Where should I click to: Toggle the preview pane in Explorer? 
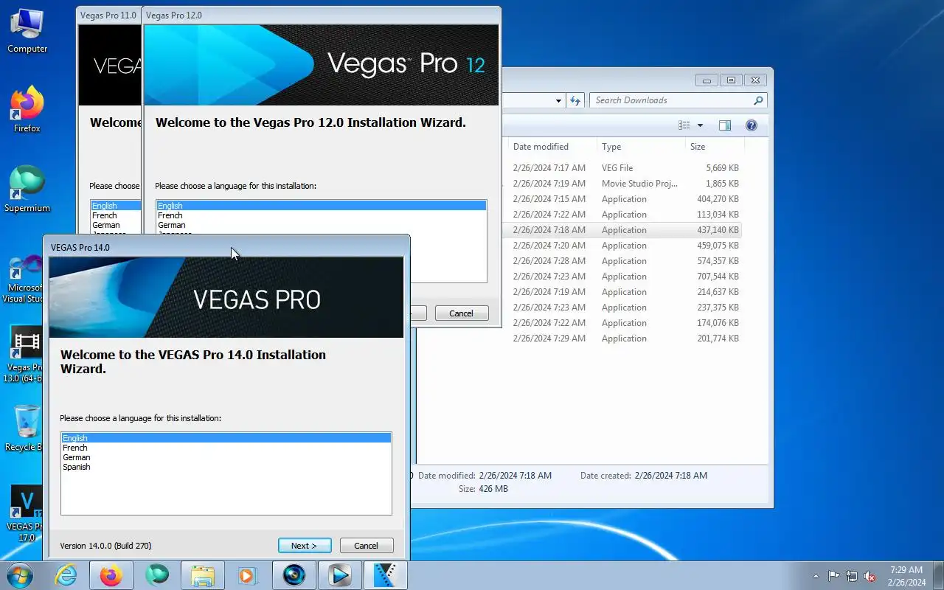coord(725,125)
